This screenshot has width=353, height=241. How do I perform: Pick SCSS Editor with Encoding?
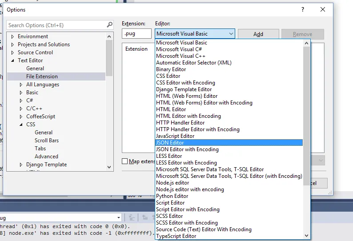click(229, 222)
